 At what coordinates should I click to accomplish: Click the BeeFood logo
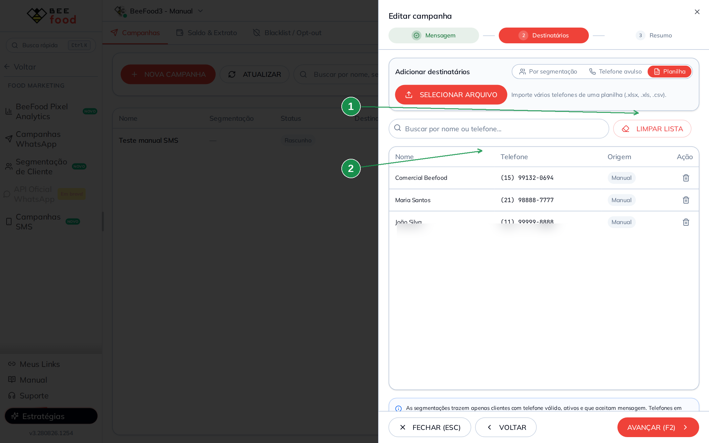[x=51, y=15]
